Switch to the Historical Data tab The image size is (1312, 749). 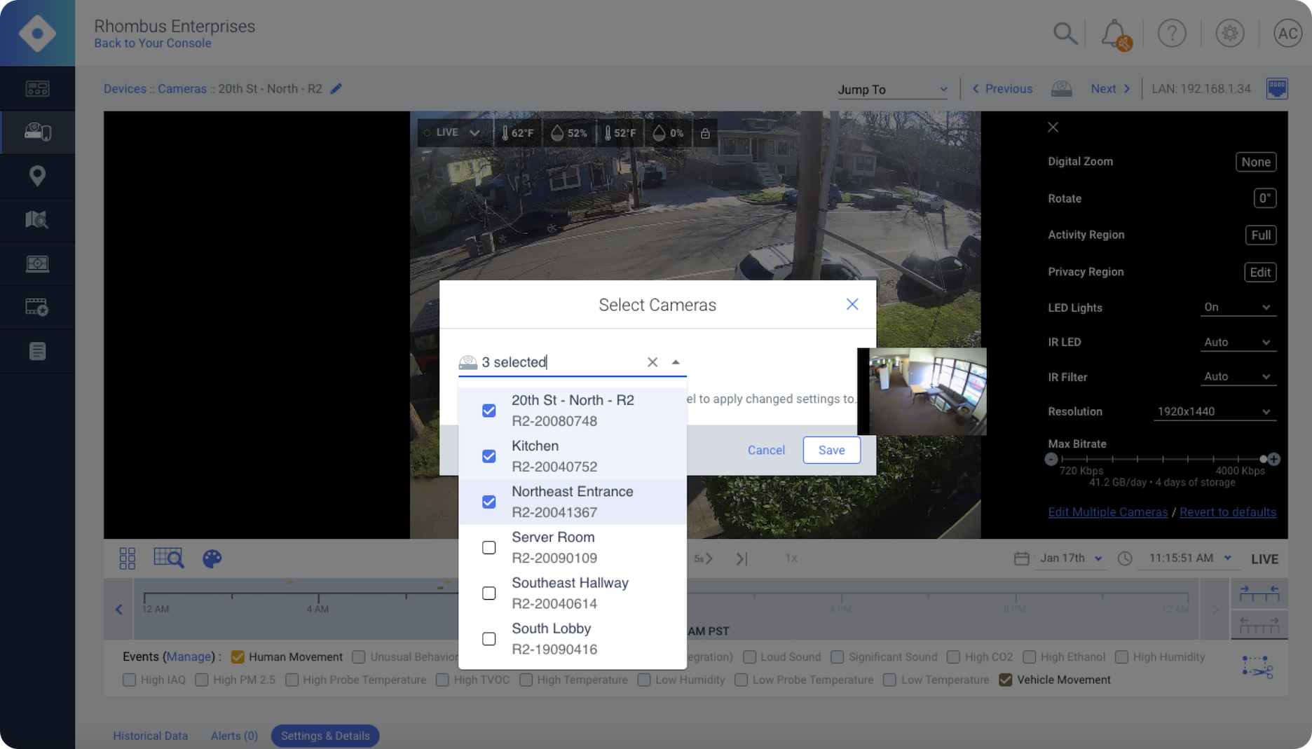click(151, 736)
